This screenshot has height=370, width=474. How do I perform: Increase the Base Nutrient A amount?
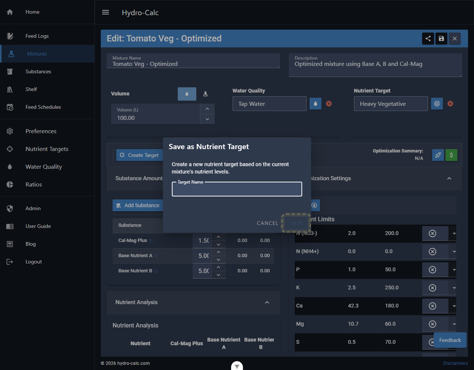(x=218, y=252)
